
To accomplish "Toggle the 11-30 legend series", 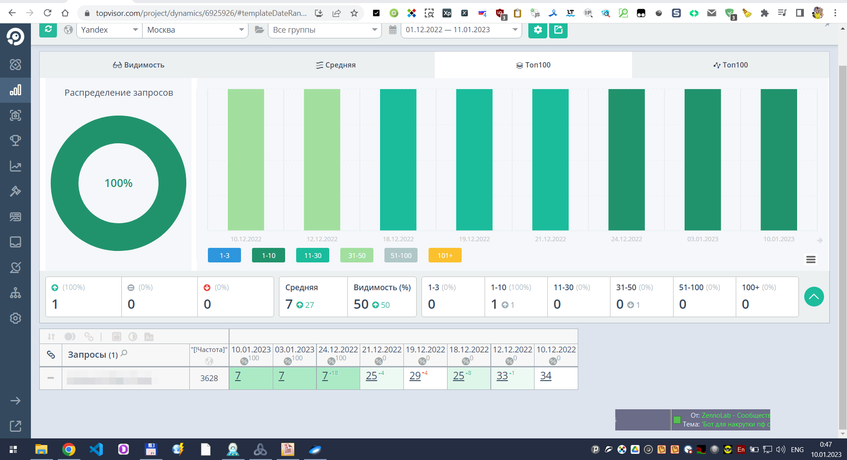I will pos(312,255).
